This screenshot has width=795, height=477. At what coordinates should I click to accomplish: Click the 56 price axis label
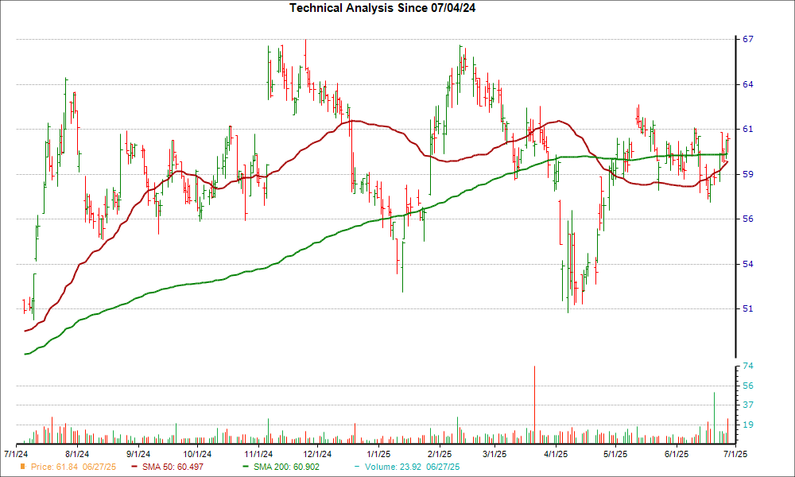[x=748, y=219]
